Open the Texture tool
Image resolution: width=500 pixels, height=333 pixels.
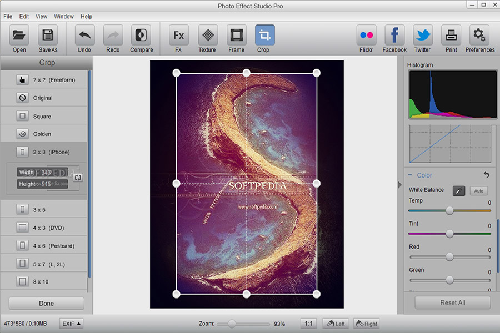coord(208,35)
